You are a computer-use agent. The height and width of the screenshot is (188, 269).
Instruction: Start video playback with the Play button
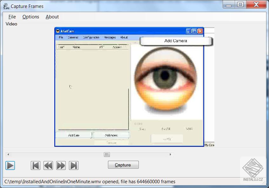point(10,165)
